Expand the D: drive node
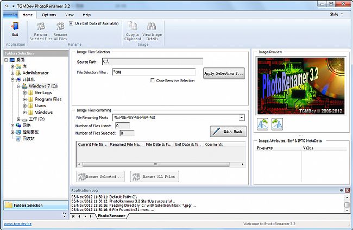 point(18,119)
